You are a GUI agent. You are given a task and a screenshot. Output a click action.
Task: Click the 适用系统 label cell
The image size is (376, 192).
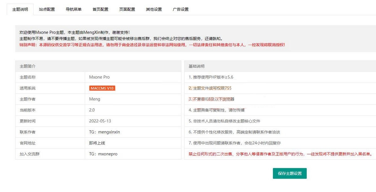coord(50,88)
